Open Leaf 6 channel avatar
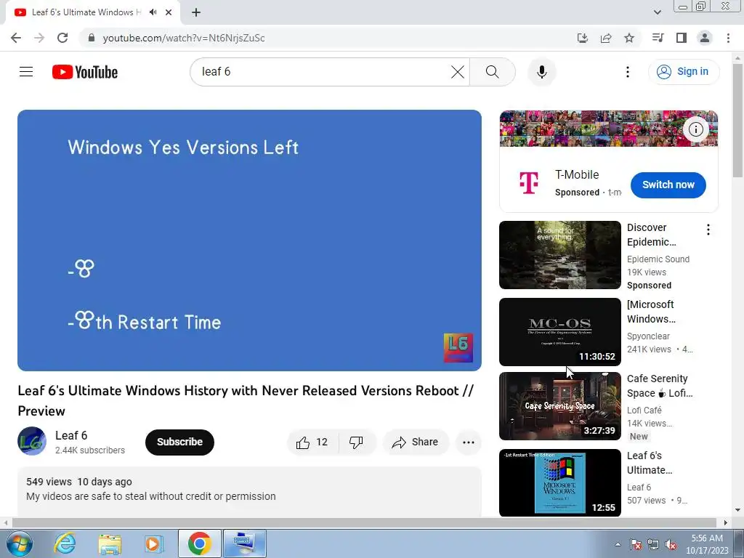 32,441
